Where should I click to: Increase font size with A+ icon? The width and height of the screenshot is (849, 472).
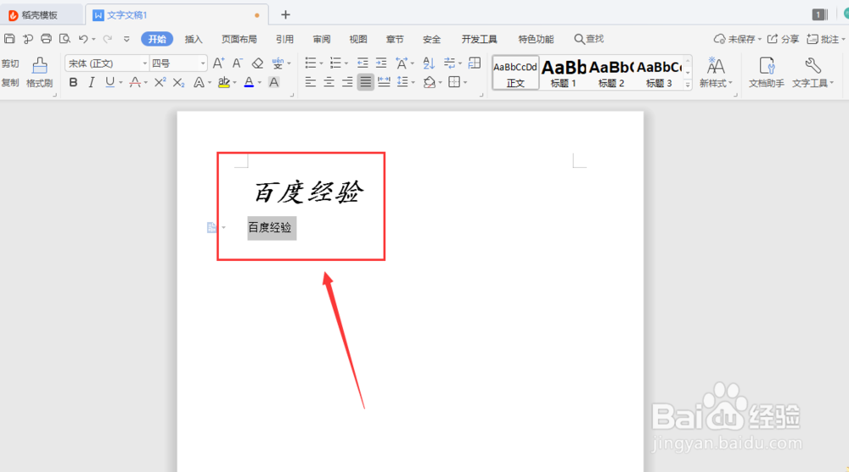[x=218, y=64]
